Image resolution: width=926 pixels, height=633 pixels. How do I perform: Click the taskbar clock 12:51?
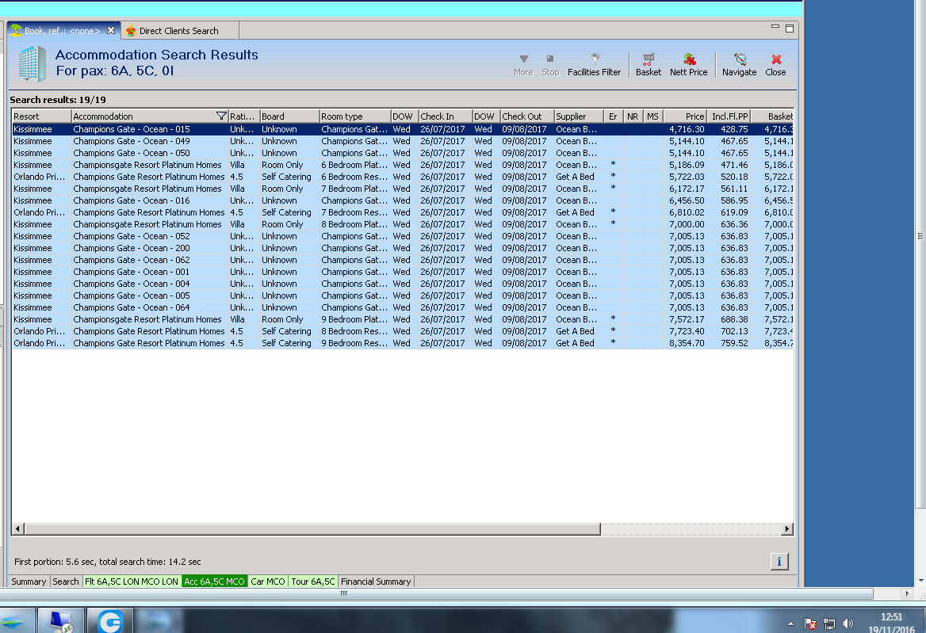point(891,617)
